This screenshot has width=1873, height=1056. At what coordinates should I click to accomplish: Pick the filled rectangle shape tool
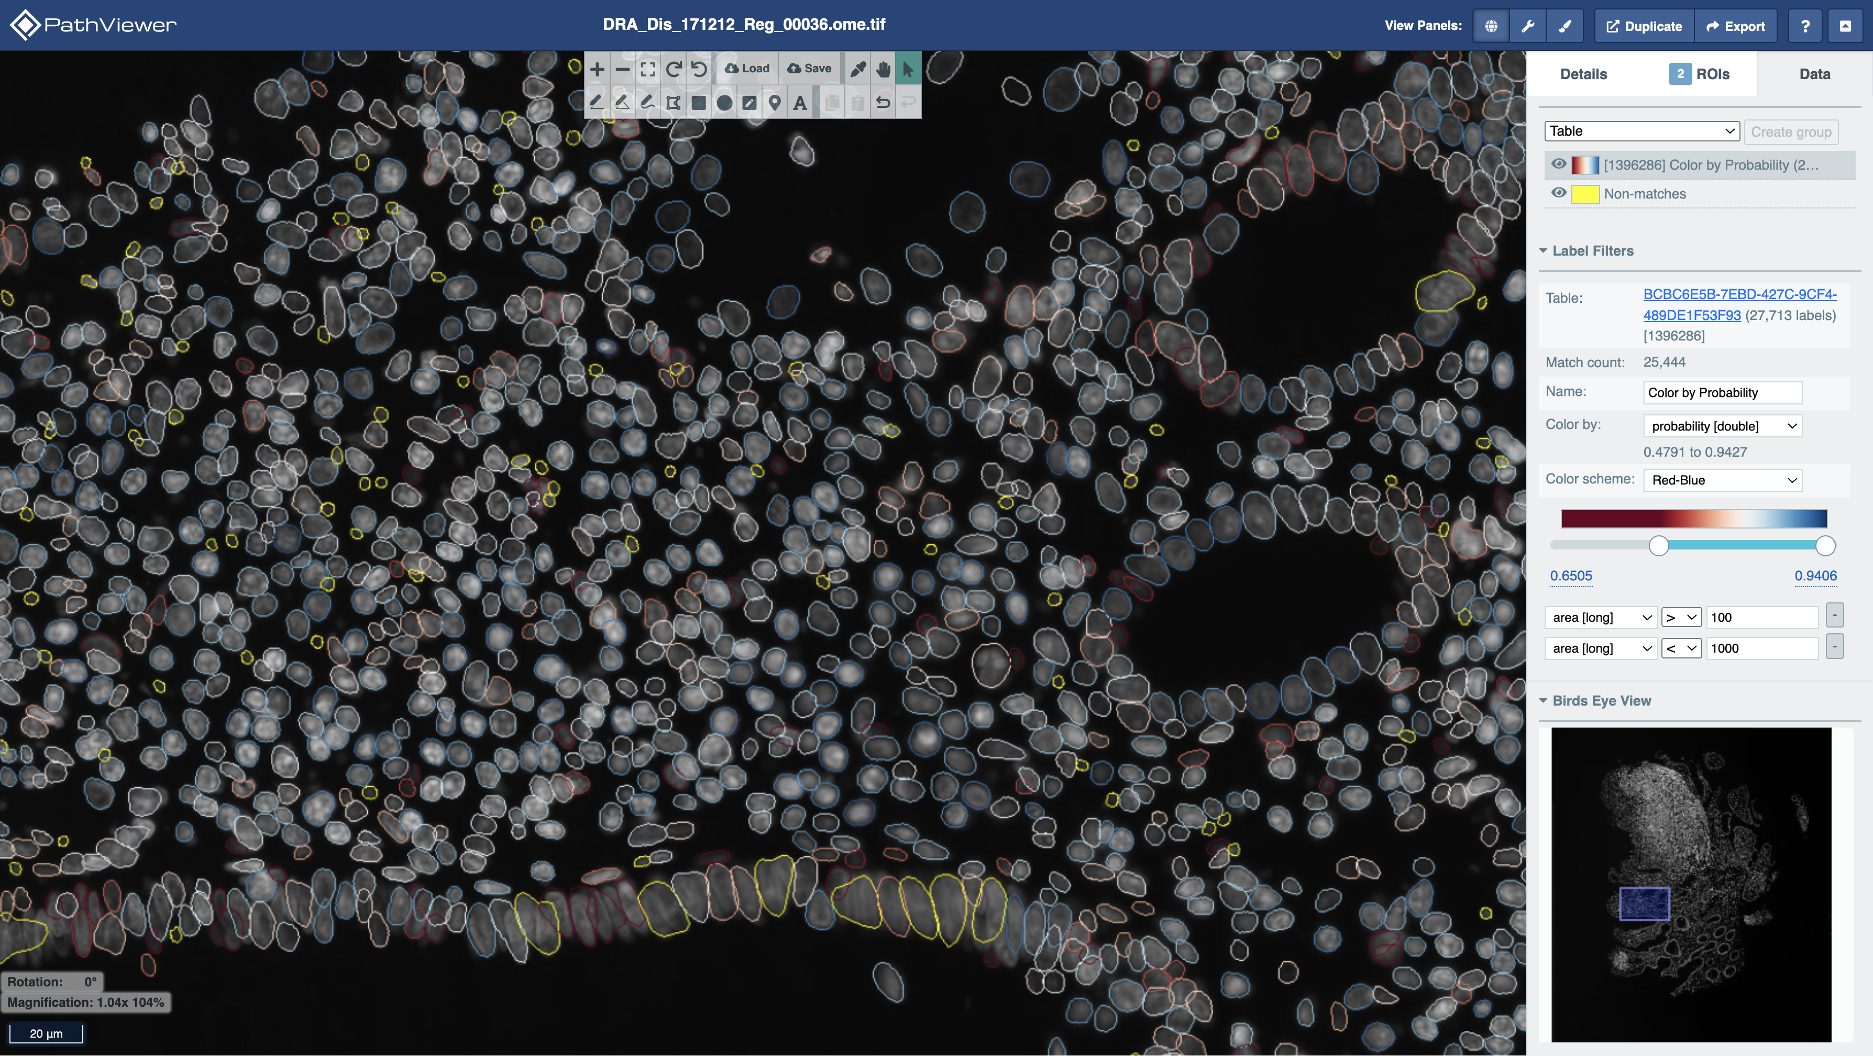(699, 103)
